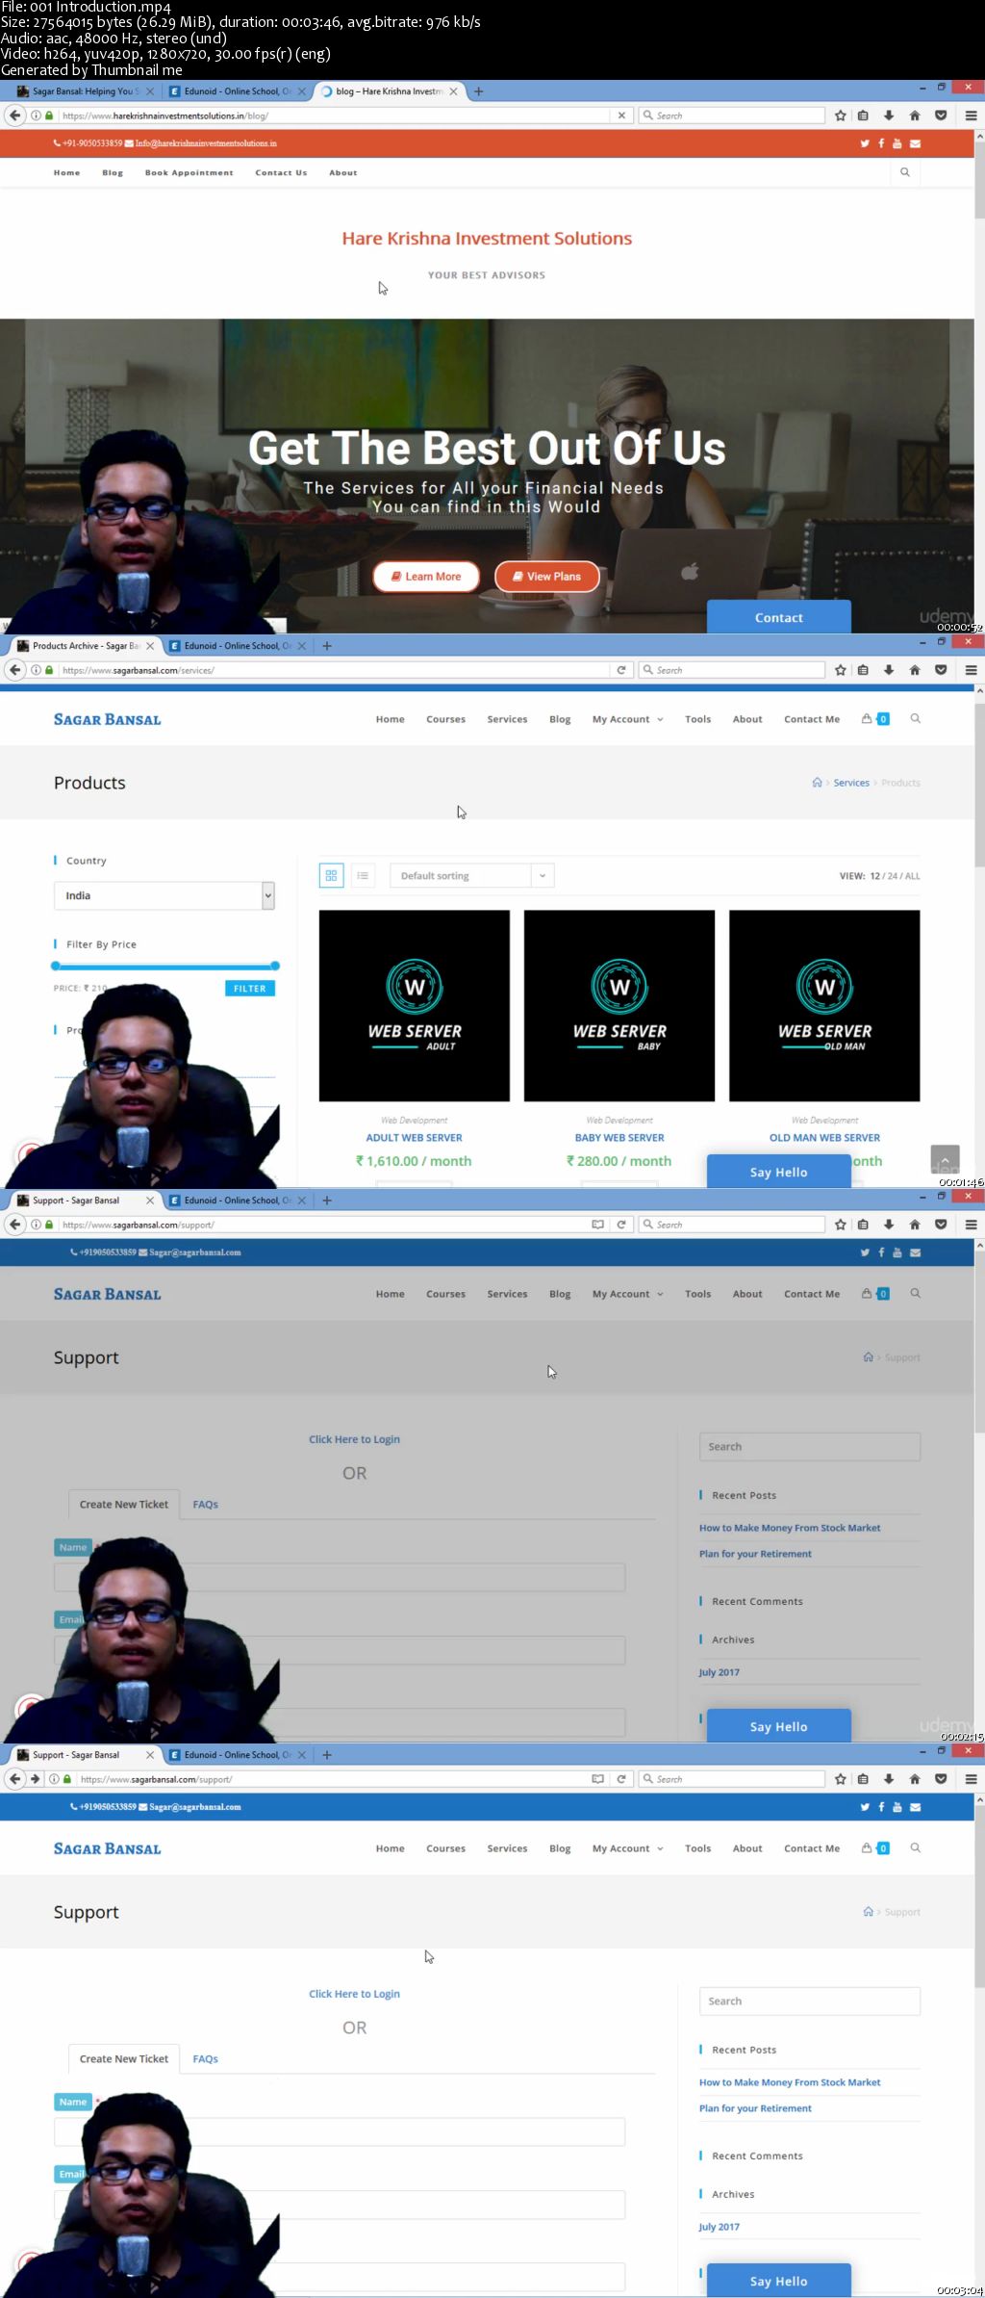Click Here to Login link on dimmed Support page

tap(354, 1439)
